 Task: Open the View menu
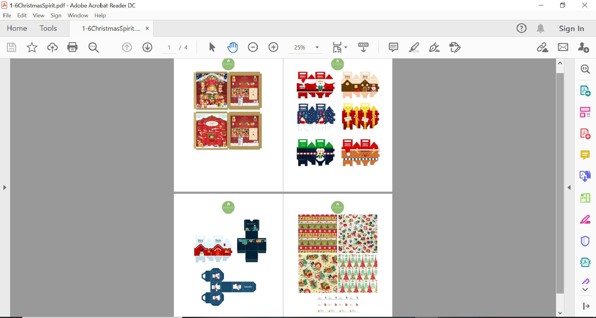click(38, 16)
